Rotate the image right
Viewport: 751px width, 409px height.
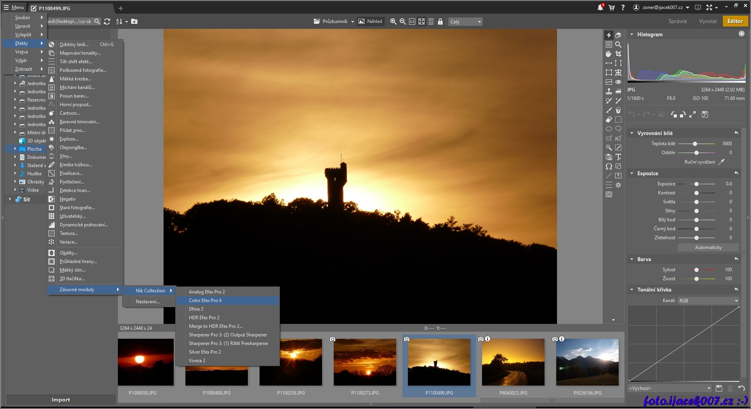coord(683,114)
